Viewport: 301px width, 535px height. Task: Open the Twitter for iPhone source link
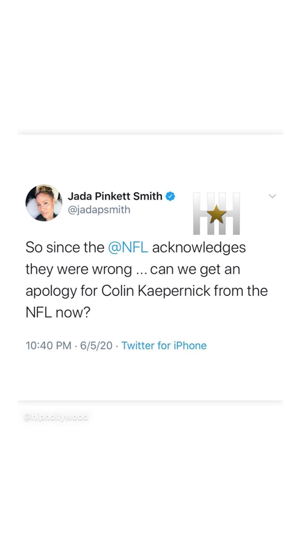164,346
